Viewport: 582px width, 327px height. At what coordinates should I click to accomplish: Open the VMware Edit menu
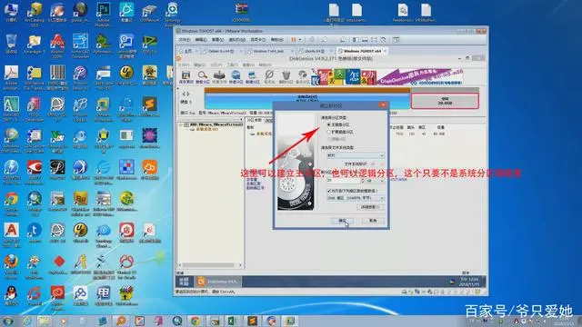[x=201, y=40]
